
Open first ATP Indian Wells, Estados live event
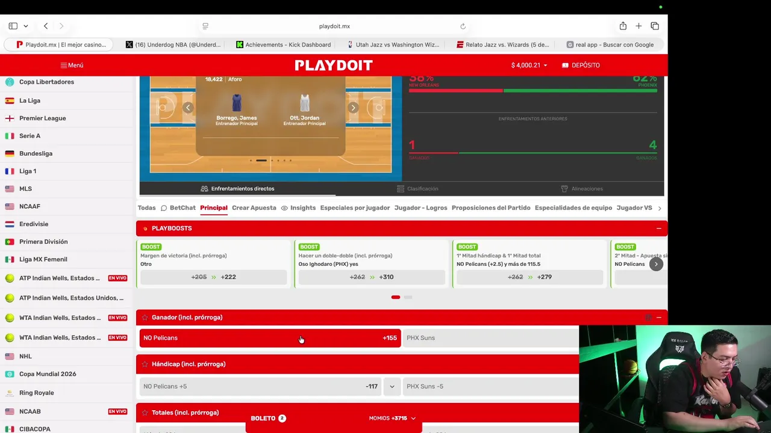tap(66, 278)
